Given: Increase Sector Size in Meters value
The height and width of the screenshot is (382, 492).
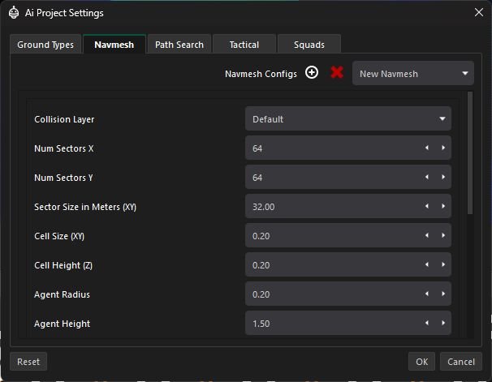Looking at the screenshot, I should (x=443, y=206).
